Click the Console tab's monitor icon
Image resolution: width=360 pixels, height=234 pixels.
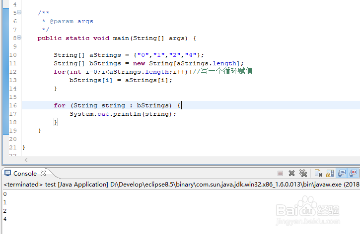[7, 173]
